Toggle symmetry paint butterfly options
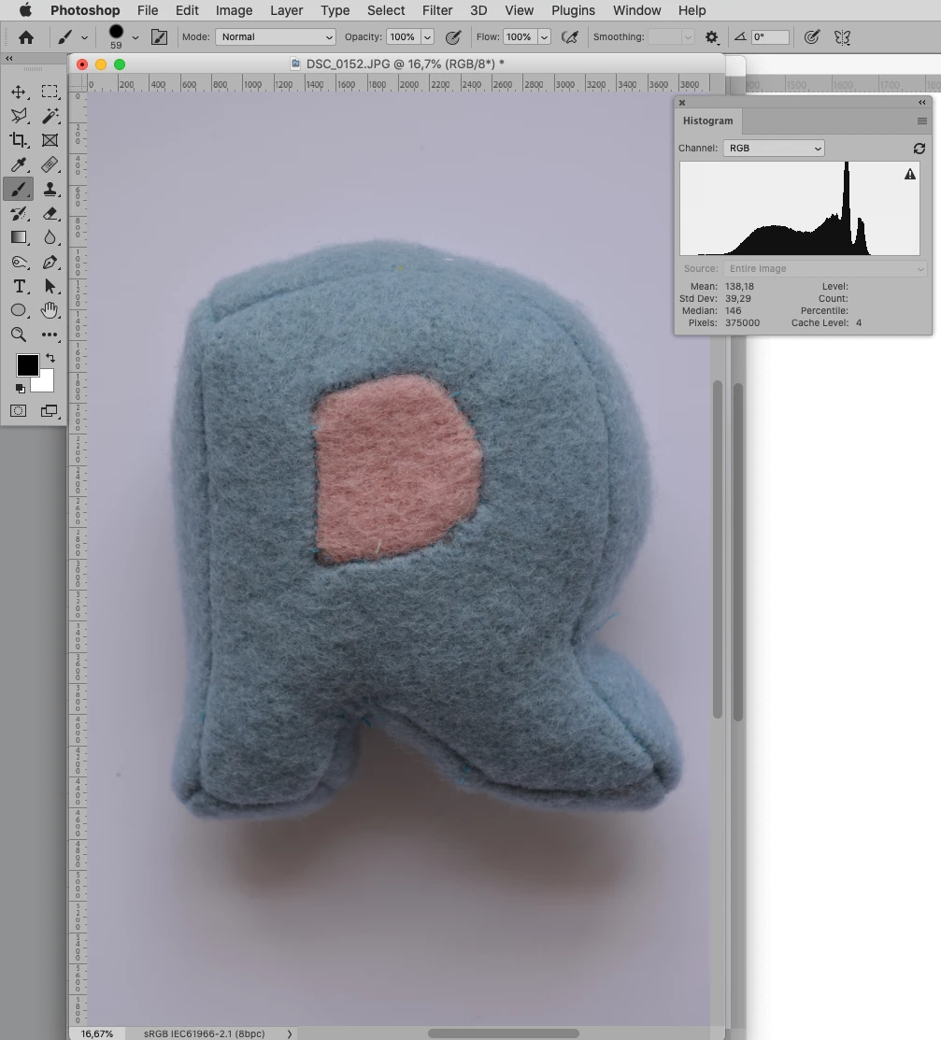This screenshot has height=1040, width=941. (842, 37)
